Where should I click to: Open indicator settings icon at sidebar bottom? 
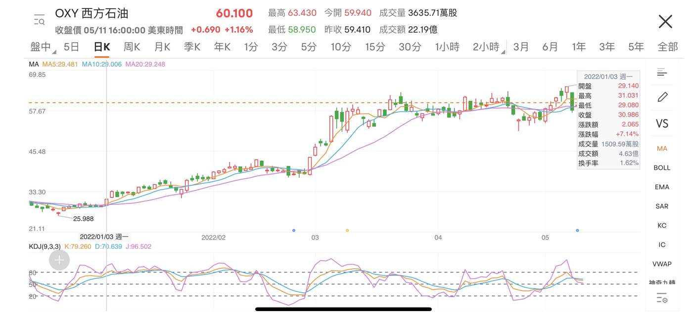click(662, 298)
